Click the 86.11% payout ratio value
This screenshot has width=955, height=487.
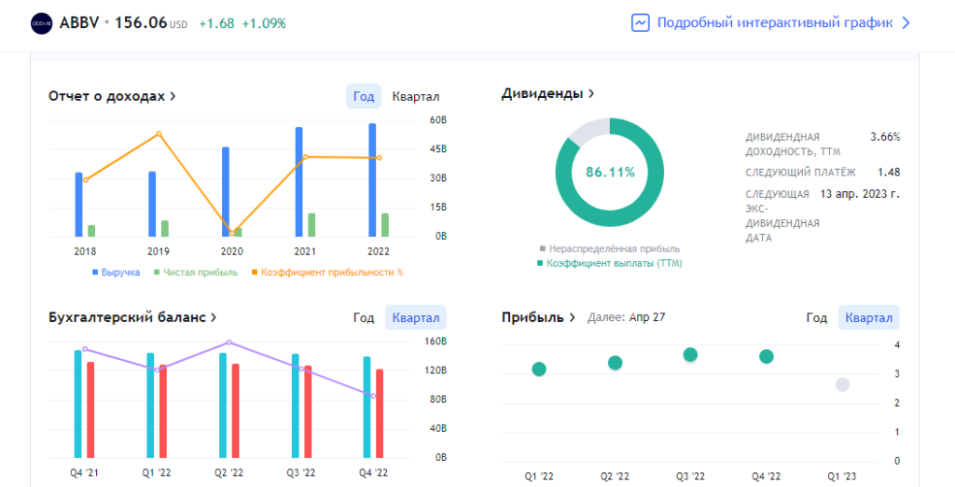pyautogui.click(x=610, y=173)
